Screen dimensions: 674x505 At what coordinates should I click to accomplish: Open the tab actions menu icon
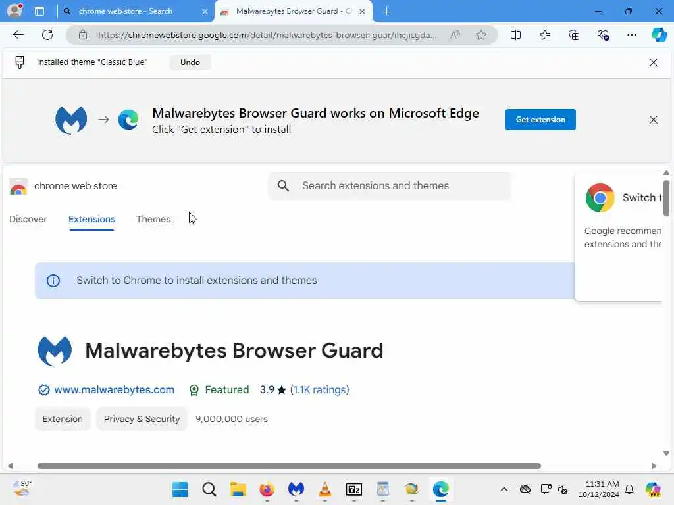coord(39,11)
